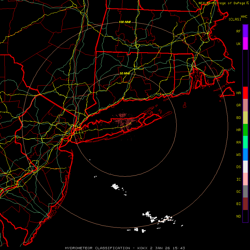The height and width of the screenshot is (250, 250).
Task: Click the RA legend label
Action: (x=238, y=142)
